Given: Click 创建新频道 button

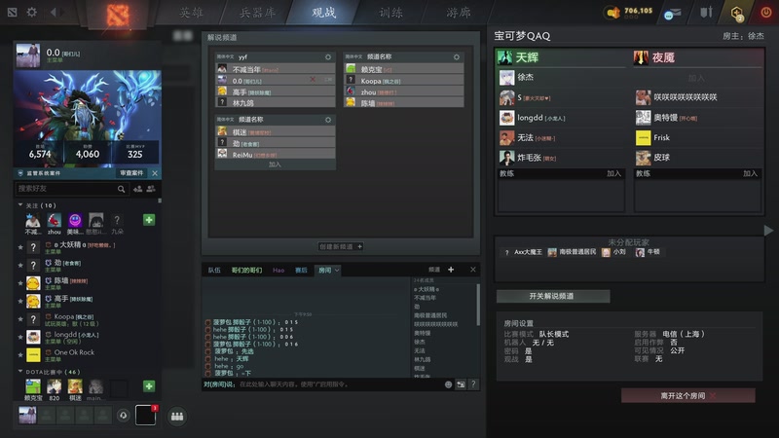Looking at the screenshot, I should (x=341, y=246).
